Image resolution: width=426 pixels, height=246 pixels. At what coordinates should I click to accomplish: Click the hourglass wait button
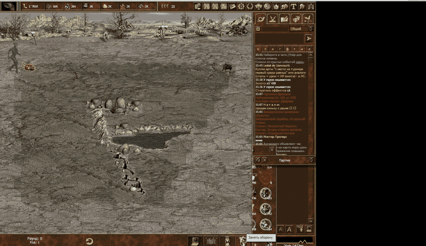(227, 240)
